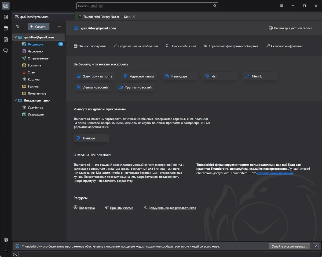Open the Address Book space icon
322x257 pixels.
coord(6,17)
